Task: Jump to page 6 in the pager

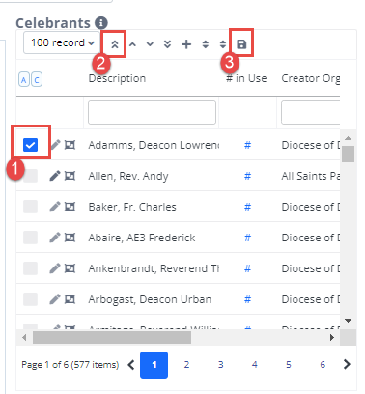Action: (x=323, y=365)
